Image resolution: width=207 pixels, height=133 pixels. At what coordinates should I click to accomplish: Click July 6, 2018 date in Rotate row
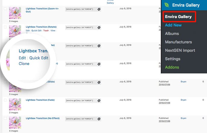coord(125,27)
